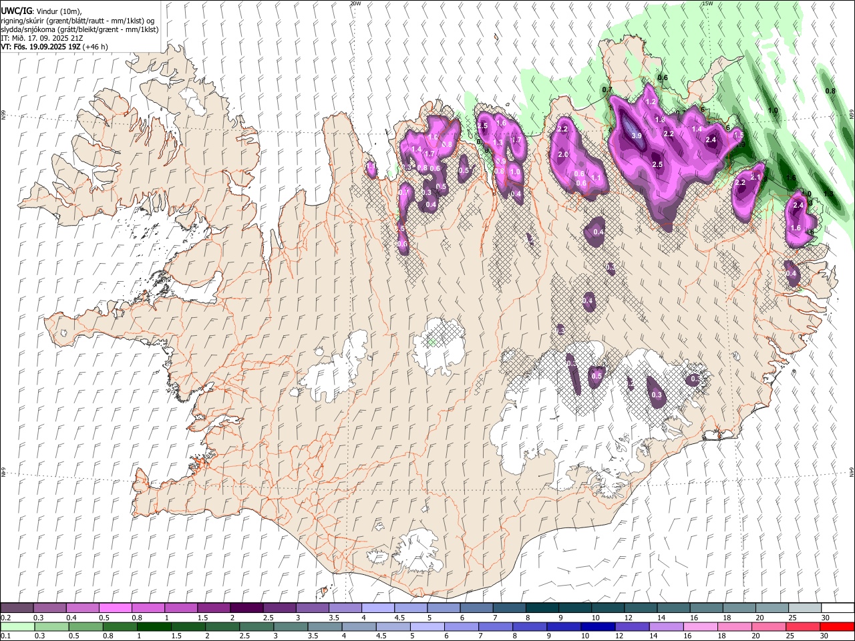Viewport: 855px width, 641px height.
Task: Click upper legend dark teal swatch between 9 and 10
Action: coord(575,608)
